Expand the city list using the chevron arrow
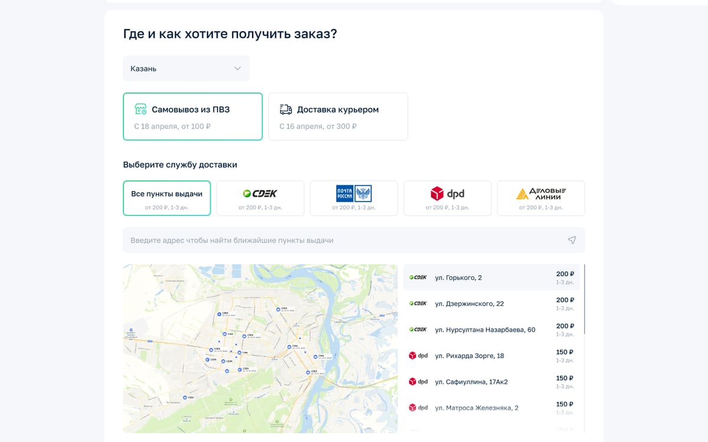The height and width of the screenshot is (442, 708). pos(237,68)
